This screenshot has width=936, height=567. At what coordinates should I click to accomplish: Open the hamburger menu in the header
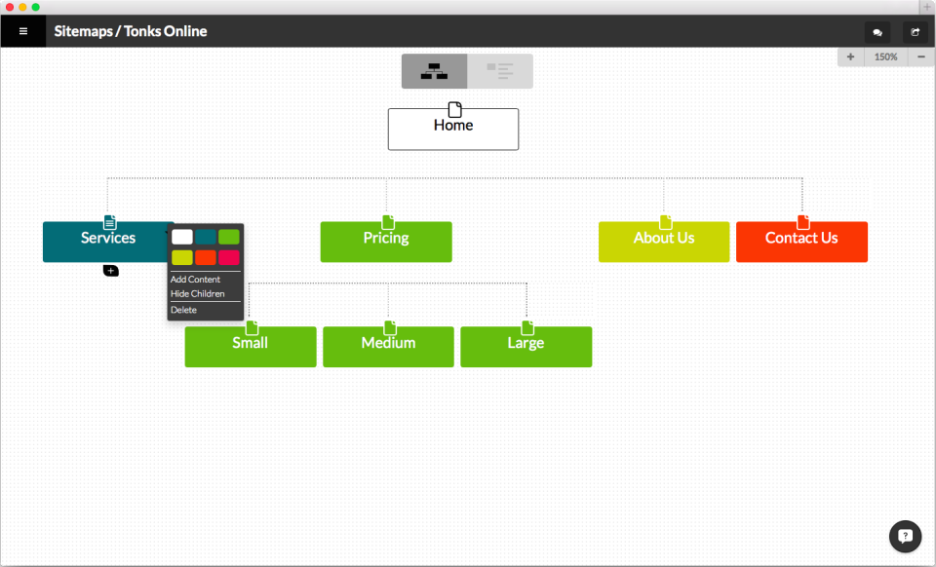click(23, 31)
